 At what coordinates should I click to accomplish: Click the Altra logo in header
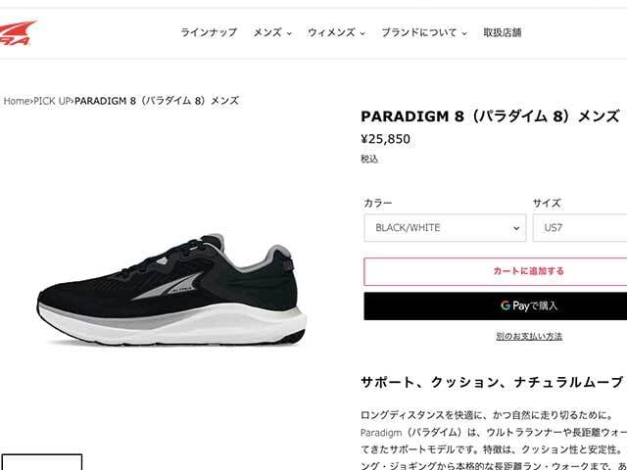[x=18, y=32]
